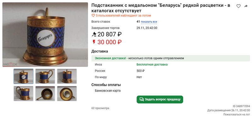Click the red lightning buy-now icon

click(94, 42)
